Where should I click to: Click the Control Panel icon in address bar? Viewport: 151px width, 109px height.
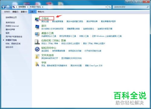(x=14, y=7)
